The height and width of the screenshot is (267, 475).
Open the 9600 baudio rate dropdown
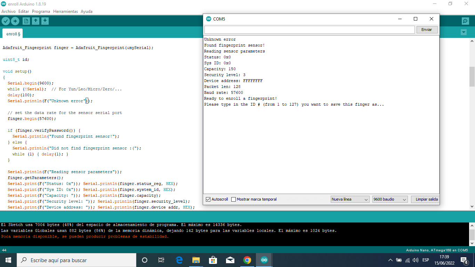click(389, 199)
